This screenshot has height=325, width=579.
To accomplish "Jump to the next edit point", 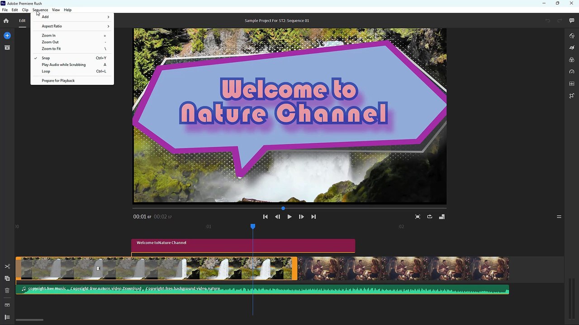I will click(x=313, y=217).
